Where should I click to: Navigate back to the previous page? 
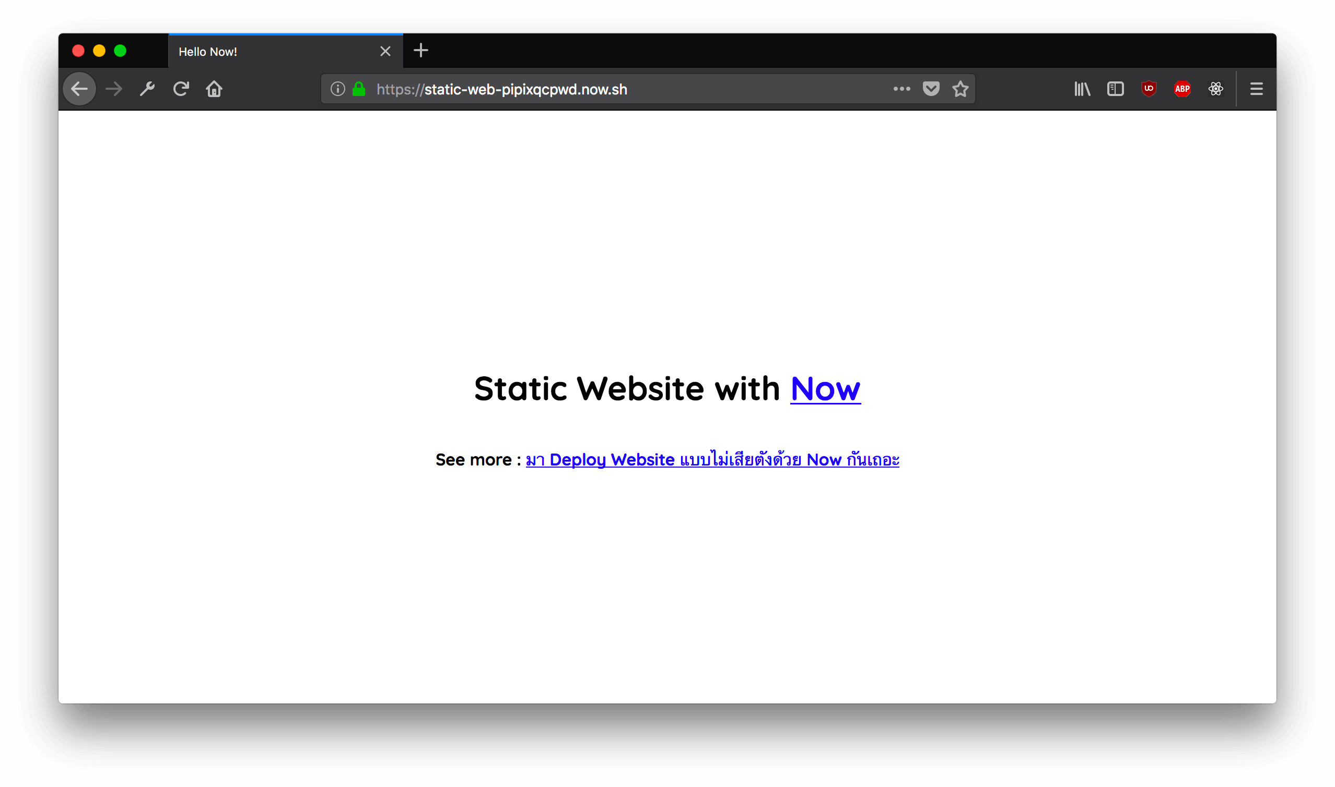click(x=79, y=89)
